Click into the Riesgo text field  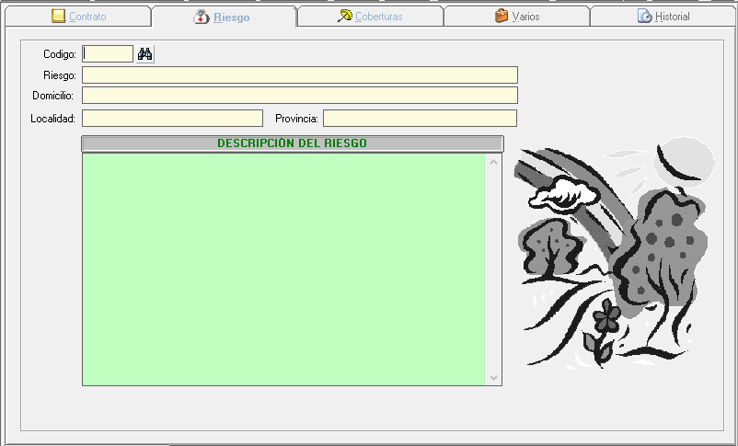click(300, 74)
